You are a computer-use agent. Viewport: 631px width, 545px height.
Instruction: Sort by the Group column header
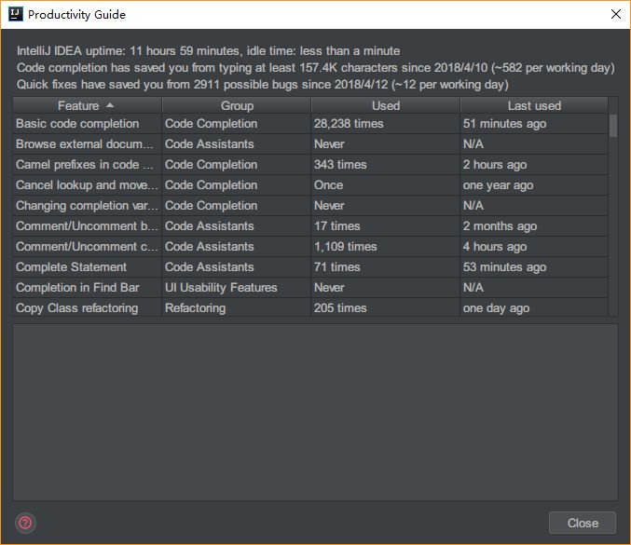pos(237,105)
